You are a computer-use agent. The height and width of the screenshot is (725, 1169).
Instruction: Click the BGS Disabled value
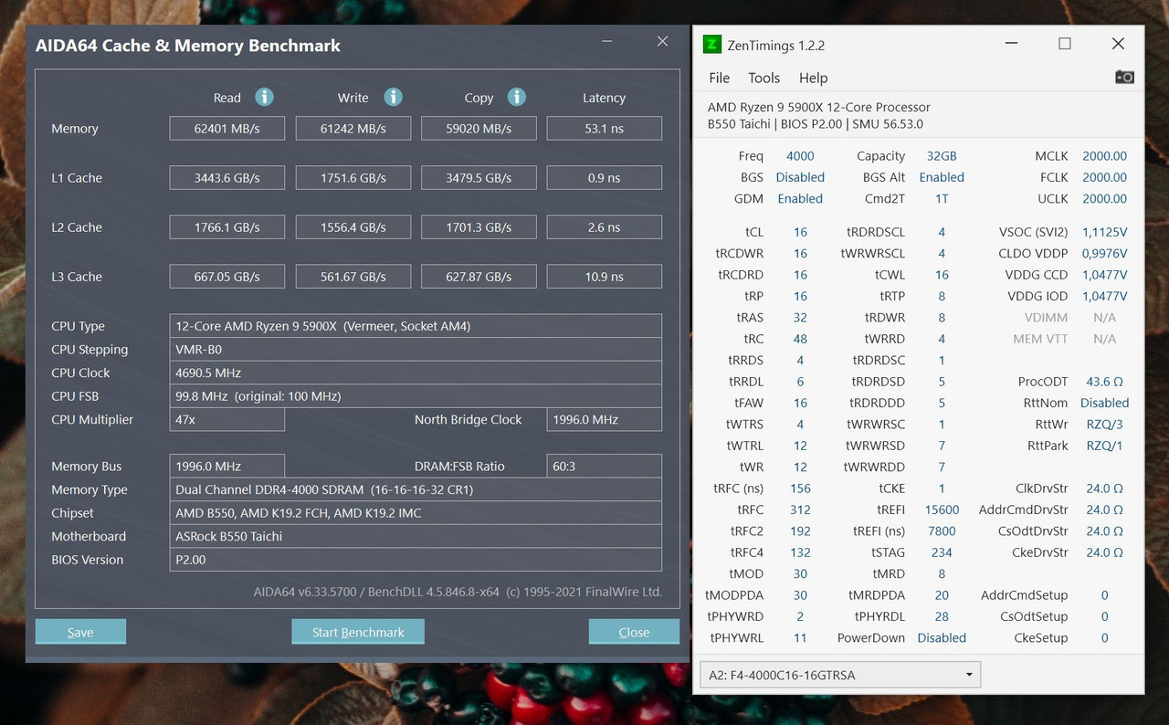pyautogui.click(x=800, y=177)
